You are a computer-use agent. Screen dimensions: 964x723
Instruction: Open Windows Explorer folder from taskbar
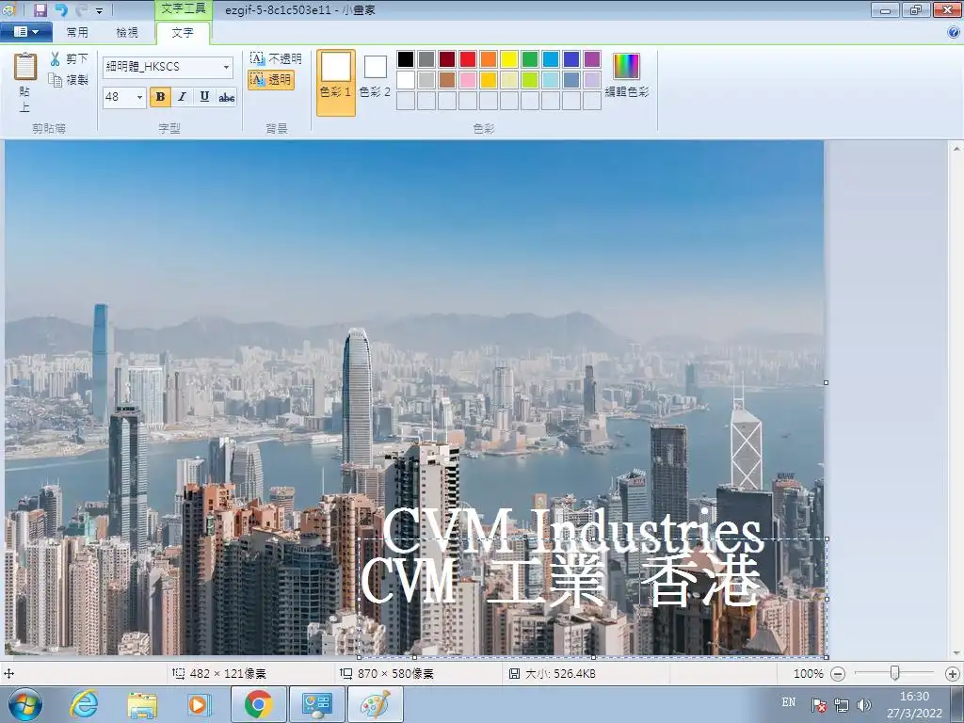click(x=142, y=704)
